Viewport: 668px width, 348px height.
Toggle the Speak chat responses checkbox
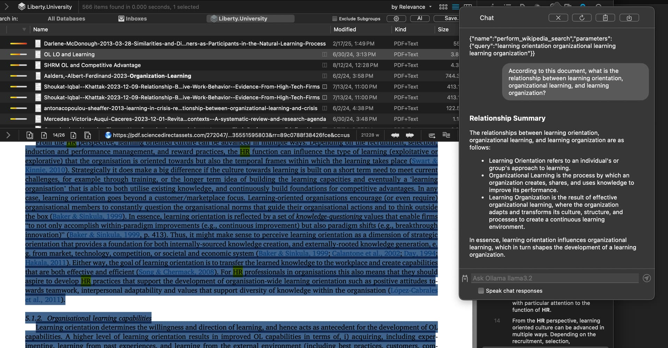click(481, 291)
